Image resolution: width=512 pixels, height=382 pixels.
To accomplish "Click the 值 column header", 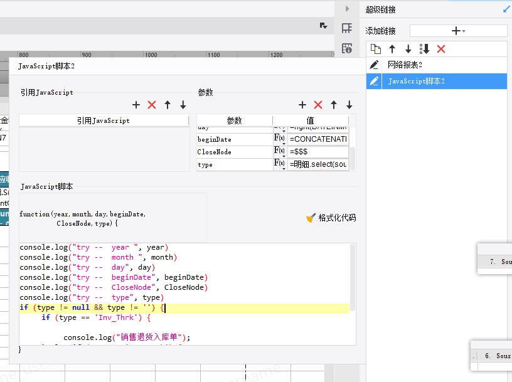I will [x=311, y=120].
